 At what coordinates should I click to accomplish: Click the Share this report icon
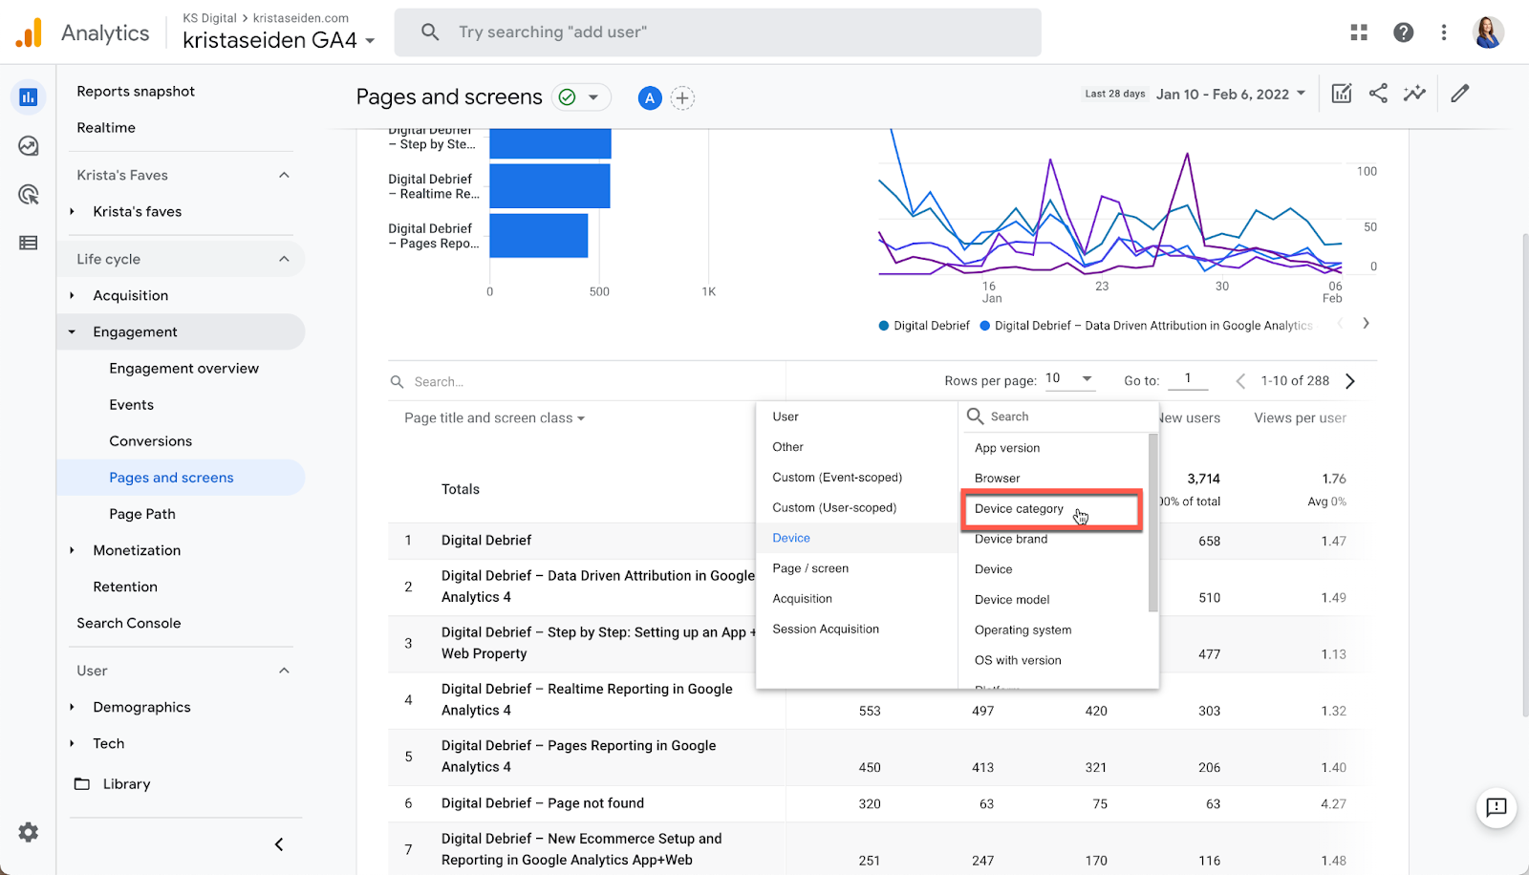1378,94
